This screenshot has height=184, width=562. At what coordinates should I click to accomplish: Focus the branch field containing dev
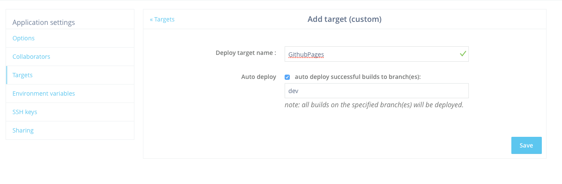coord(377,91)
